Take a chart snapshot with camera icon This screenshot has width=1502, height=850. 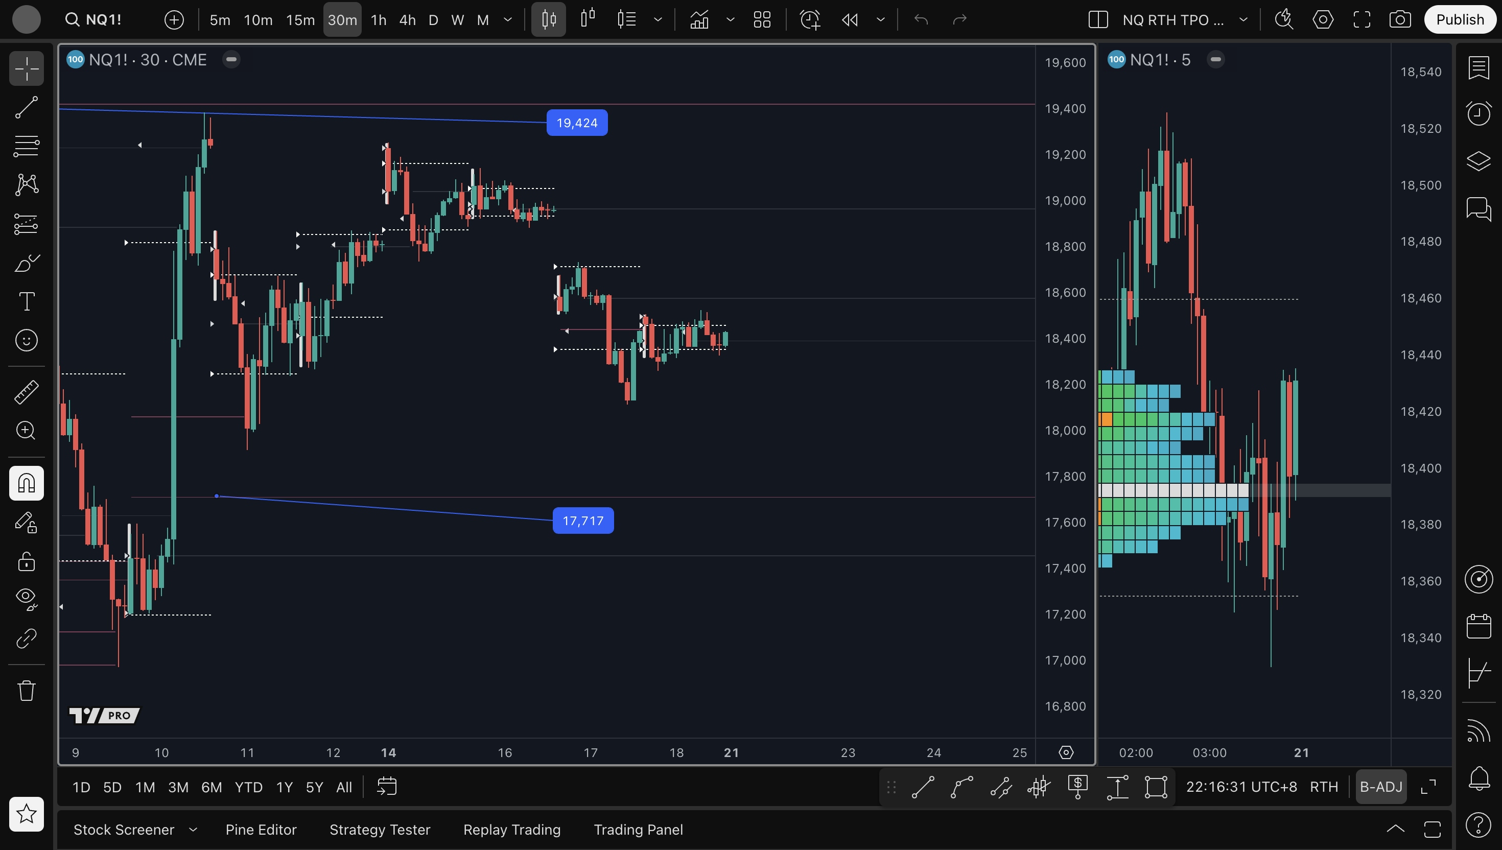[x=1400, y=20]
